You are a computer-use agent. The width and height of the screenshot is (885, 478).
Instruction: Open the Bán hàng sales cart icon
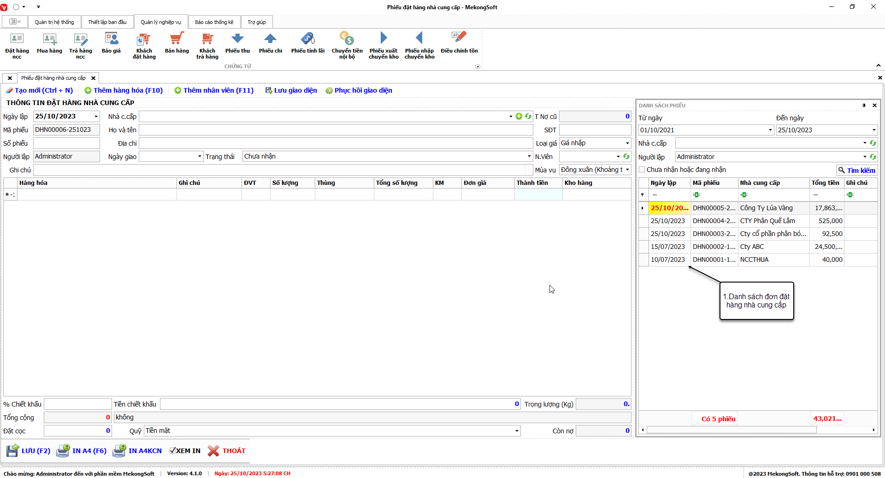pyautogui.click(x=177, y=43)
